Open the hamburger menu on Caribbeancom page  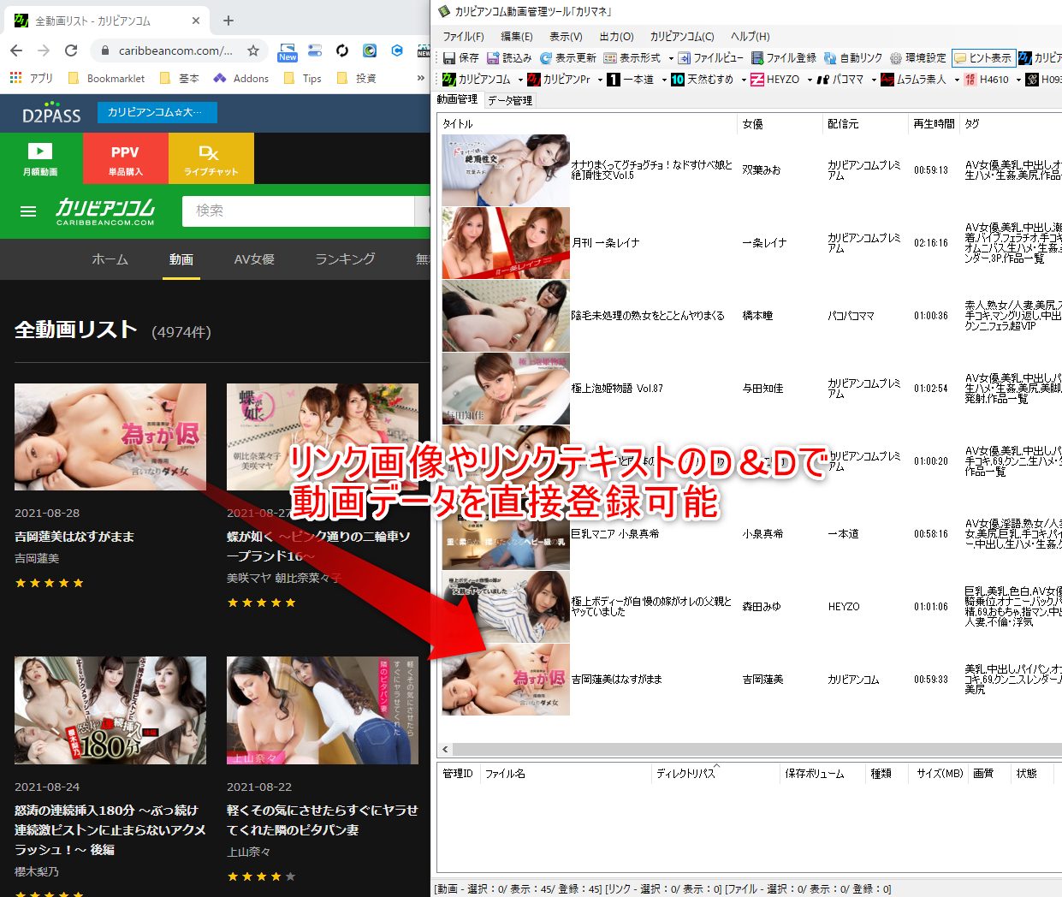click(28, 211)
